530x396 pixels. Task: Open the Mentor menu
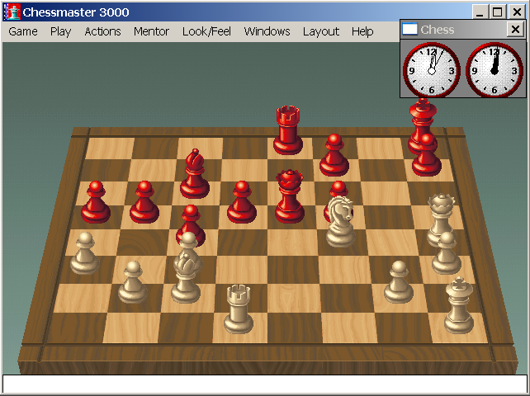tap(151, 31)
